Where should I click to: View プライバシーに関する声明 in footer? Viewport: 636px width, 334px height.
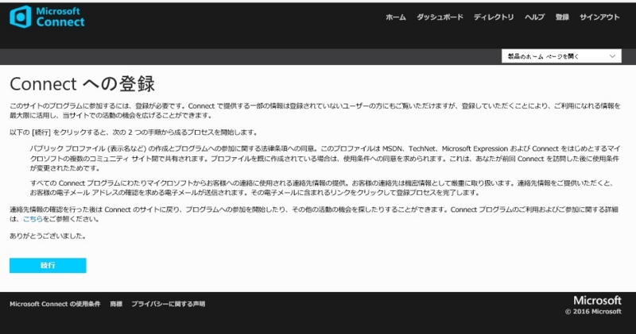pyautogui.click(x=168, y=304)
